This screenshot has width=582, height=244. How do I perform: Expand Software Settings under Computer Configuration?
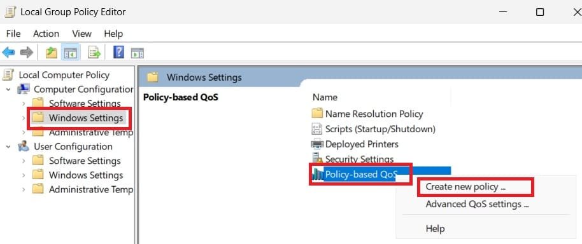(x=24, y=104)
